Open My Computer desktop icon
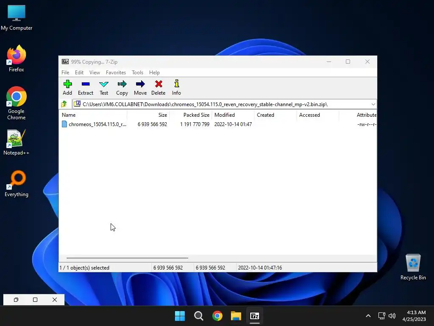Screen dimensions: 434x326 17,17
